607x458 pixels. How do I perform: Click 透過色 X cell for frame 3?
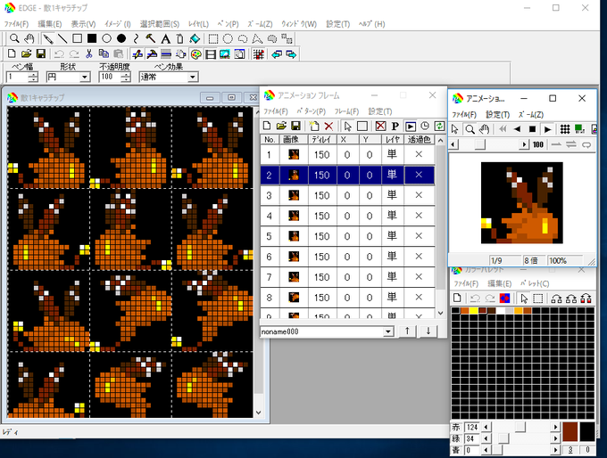(x=419, y=195)
